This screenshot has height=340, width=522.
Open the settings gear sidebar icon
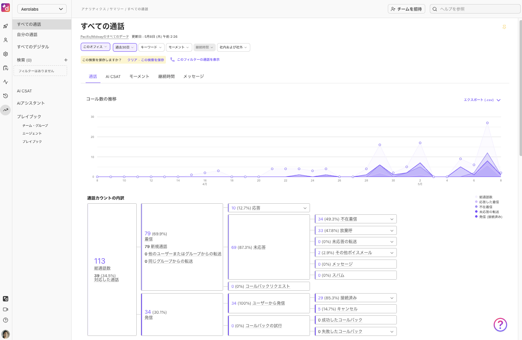pyautogui.click(x=6, y=54)
